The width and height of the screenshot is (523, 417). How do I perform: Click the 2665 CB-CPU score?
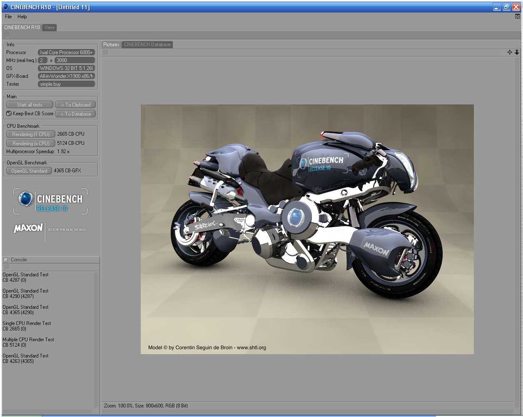[71, 134]
